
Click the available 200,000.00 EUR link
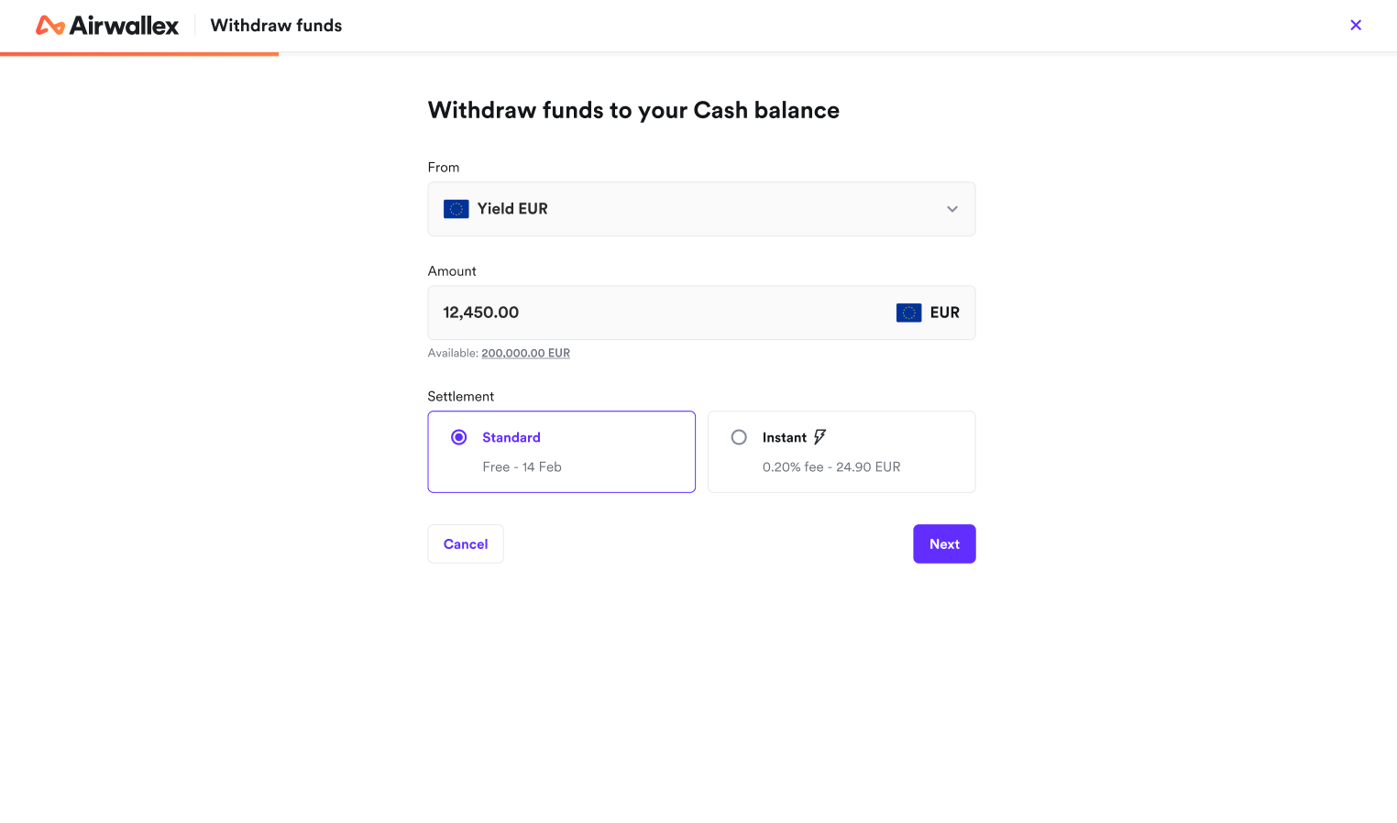click(525, 353)
